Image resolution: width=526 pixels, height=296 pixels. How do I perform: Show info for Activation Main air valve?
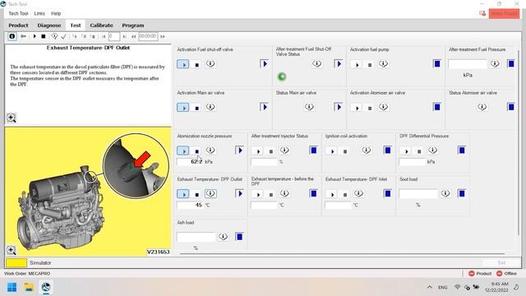tap(210, 107)
